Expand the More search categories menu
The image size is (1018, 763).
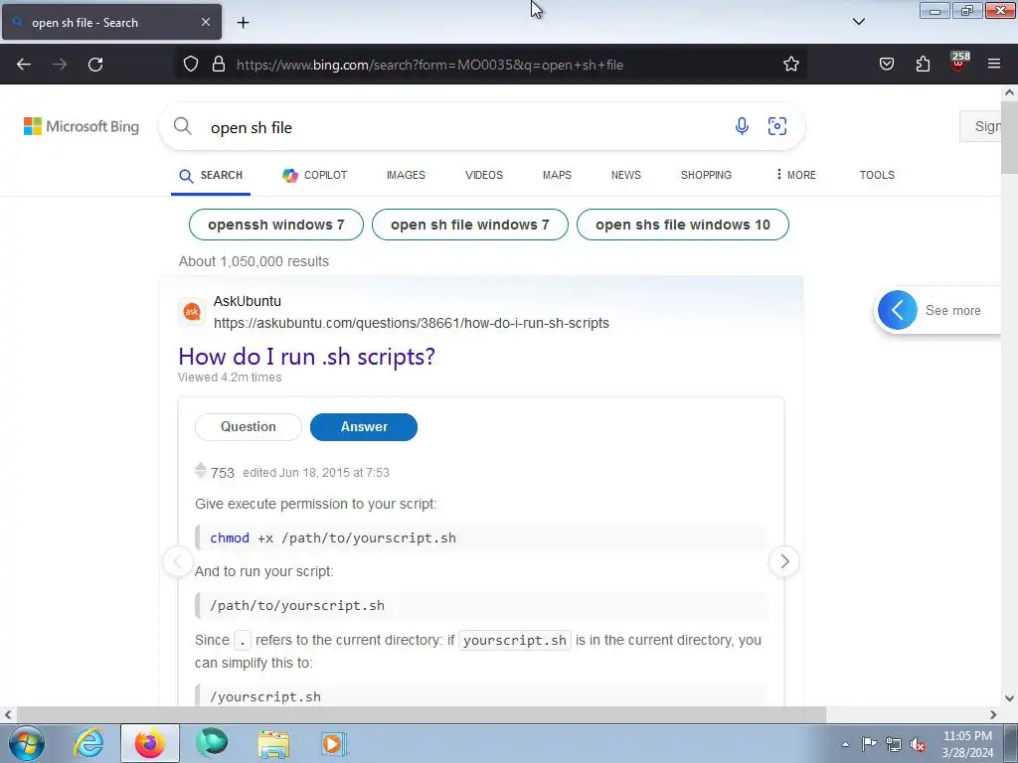(x=796, y=175)
